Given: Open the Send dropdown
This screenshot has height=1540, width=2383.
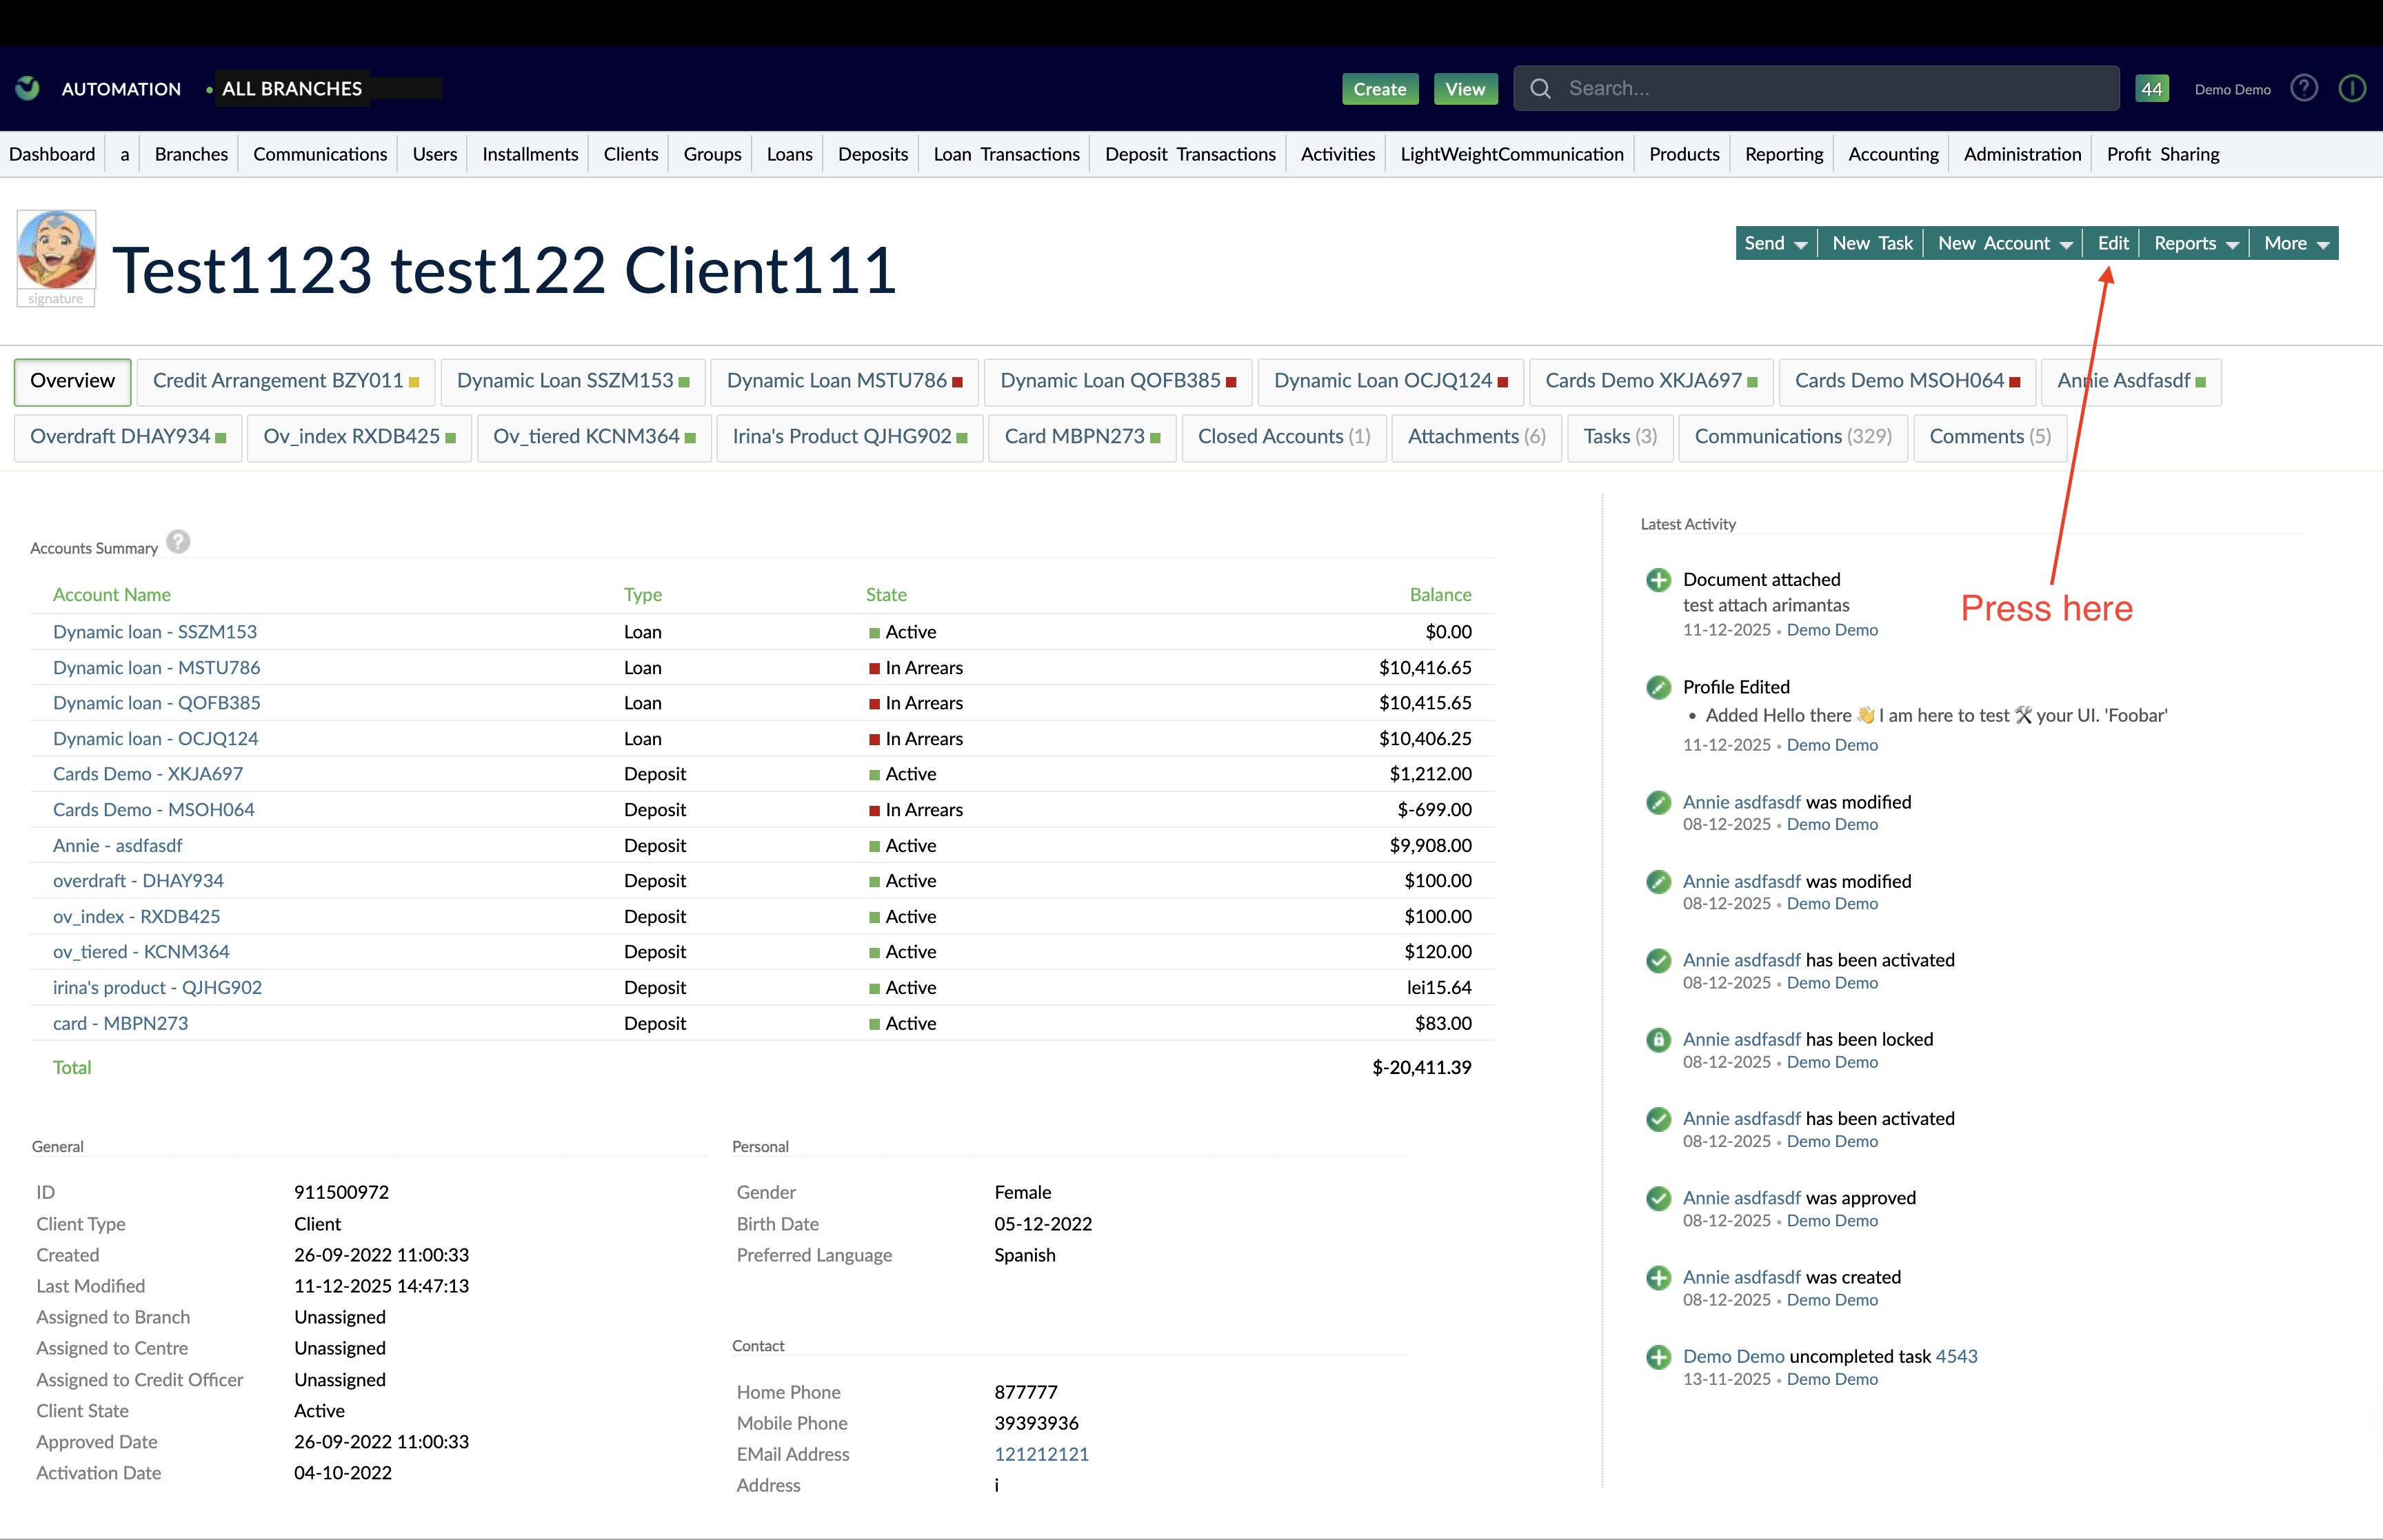Looking at the screenshot, I should (1775, 242).
